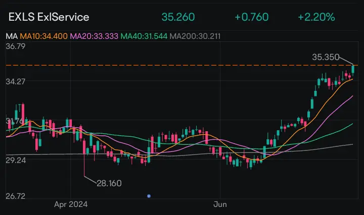Select the MA40:31.544 indicator value

click(x=144, y=36)
